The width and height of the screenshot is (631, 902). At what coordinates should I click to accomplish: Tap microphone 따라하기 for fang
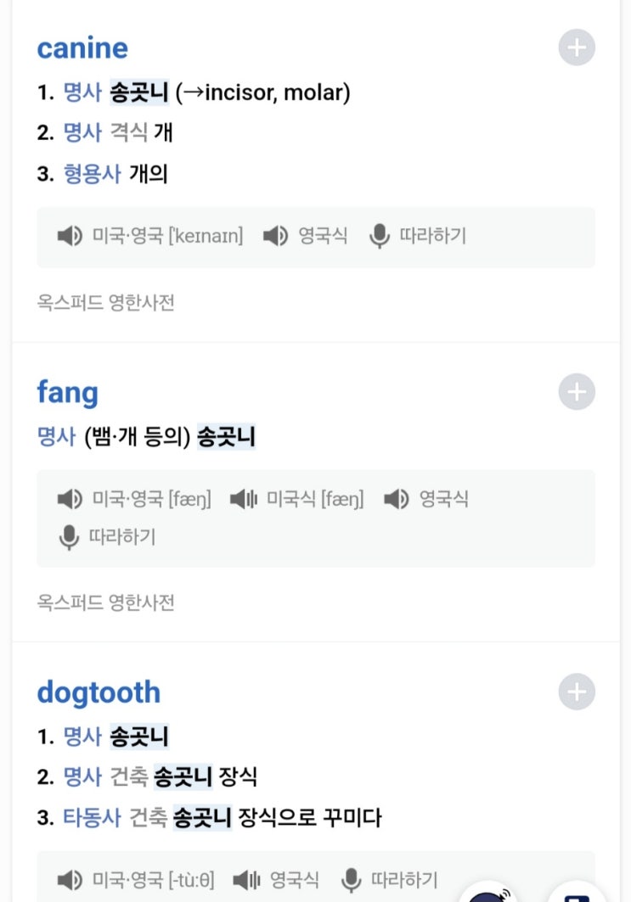tap(69, 537)
